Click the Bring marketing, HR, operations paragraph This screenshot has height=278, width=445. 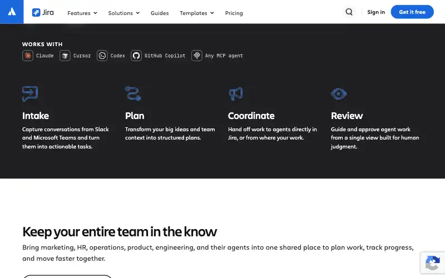(218, 253)
